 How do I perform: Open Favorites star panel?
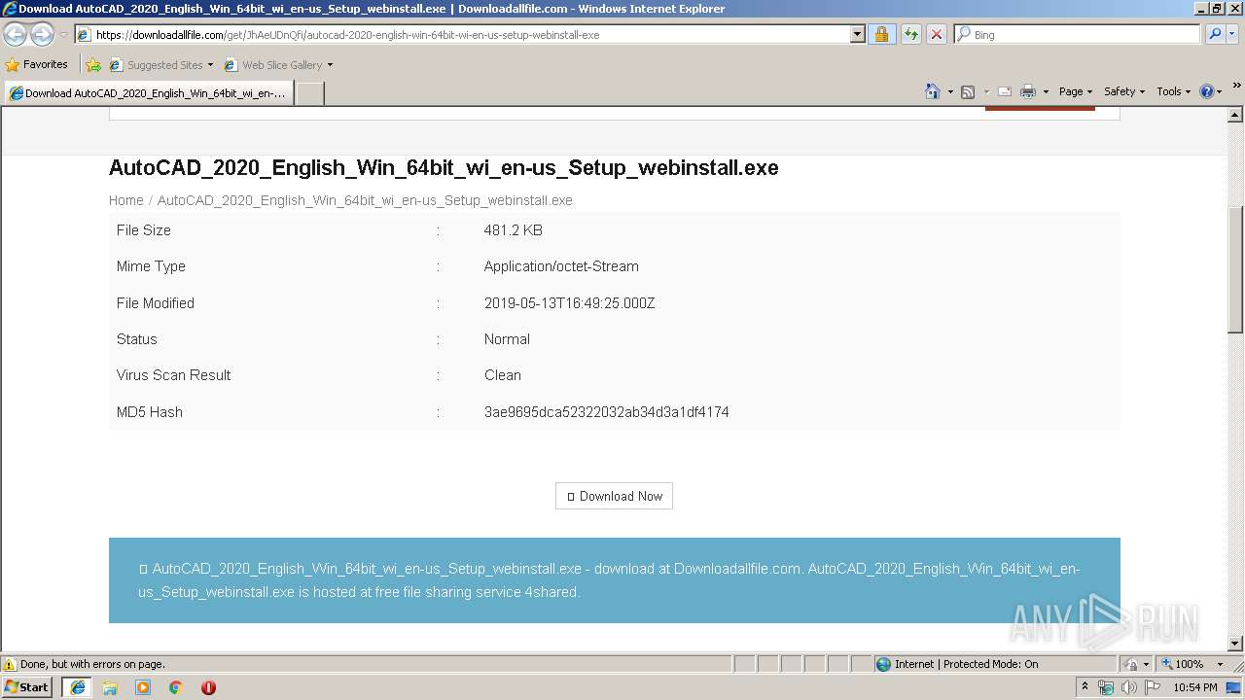[13, 65]
